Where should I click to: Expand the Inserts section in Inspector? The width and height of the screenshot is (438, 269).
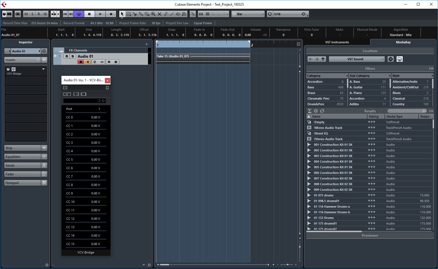pos(23,60)
